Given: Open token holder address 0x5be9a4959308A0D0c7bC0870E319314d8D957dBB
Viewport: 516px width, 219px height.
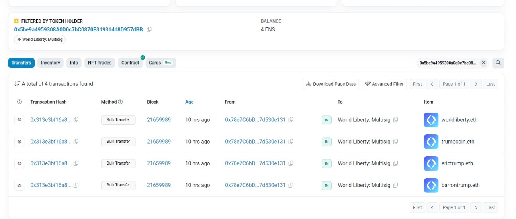Looking at the screenshot, I should (78, 29).
